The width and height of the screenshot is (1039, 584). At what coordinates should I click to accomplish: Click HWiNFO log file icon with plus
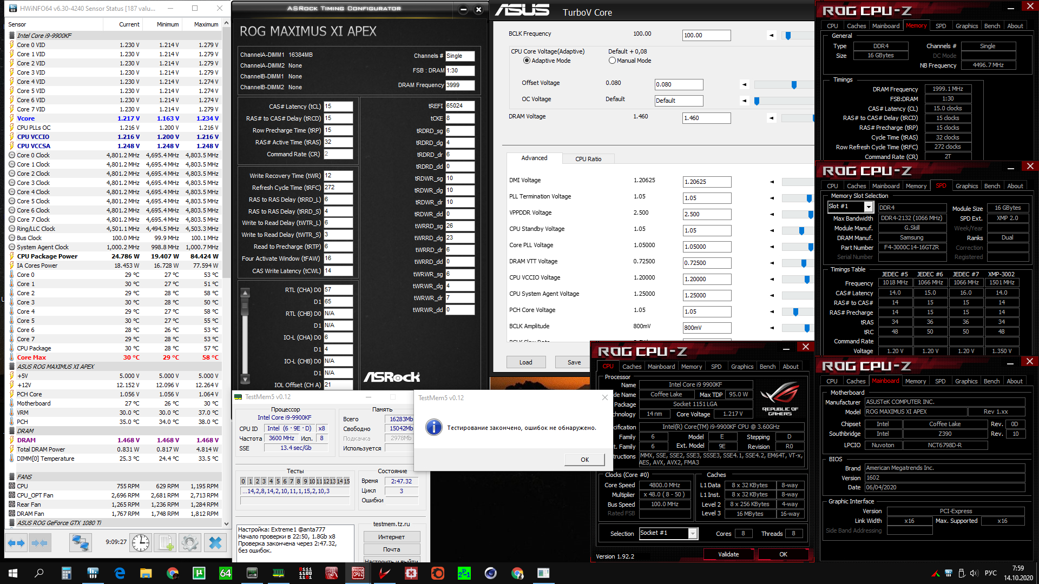tap(166, 542)
